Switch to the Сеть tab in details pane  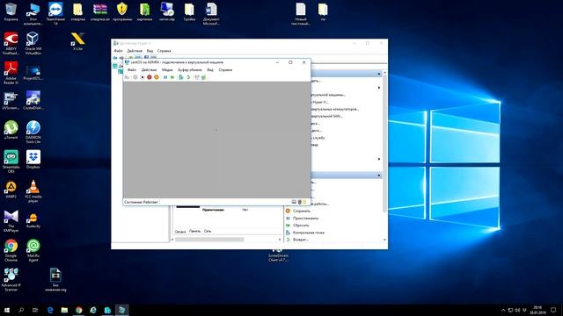pyautogui.click(x=208, y=232)
